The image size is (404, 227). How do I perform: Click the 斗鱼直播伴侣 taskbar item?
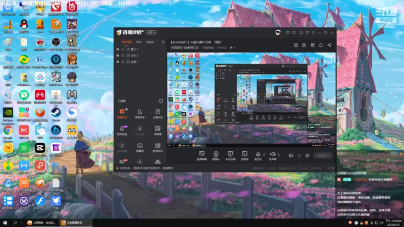tap(75, 222)
